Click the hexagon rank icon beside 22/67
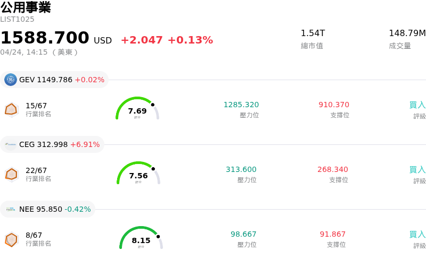 tap(11, 174)
